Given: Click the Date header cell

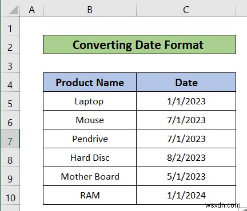Looking at the screenshot, I should pos(186,82).
